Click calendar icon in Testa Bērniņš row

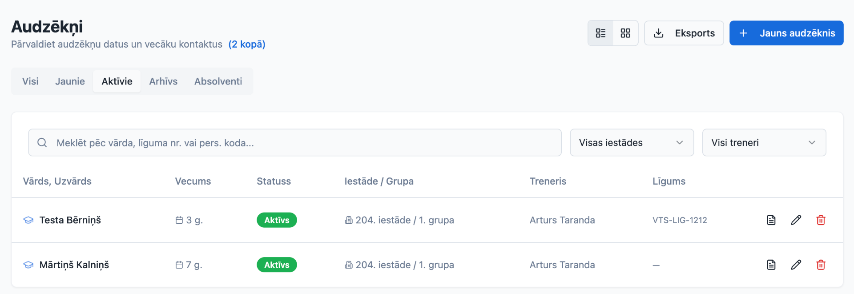tap(179, 220)
